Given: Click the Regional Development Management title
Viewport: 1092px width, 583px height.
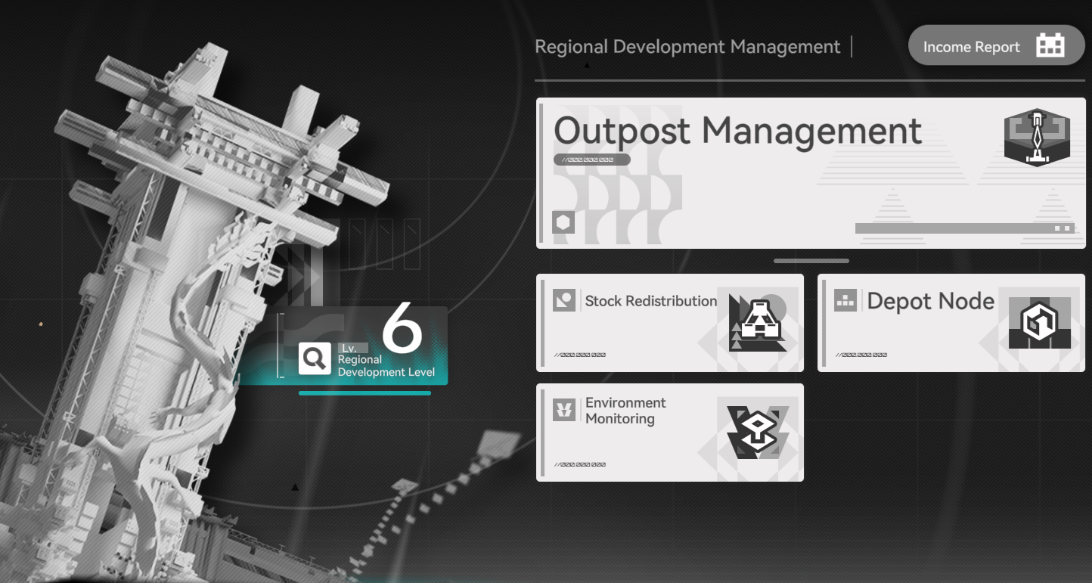Looking at the screenshot, I should click(687, 47).
